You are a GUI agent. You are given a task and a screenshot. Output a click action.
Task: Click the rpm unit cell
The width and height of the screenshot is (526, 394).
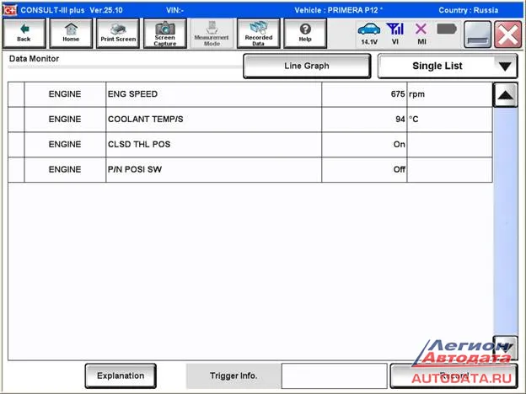pos(449,94)
